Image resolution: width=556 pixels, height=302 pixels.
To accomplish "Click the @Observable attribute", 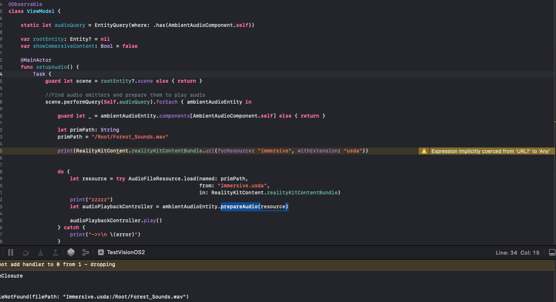I will (x=25, y=4).
